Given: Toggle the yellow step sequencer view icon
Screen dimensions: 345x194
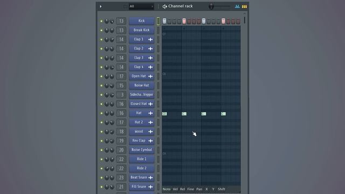Looking at the screenshot, I should [244, 6].
